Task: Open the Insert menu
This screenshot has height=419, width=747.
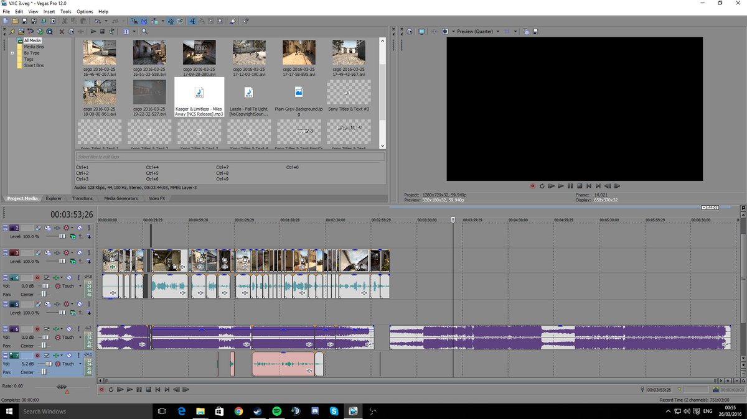Action: [x=49, y=11]
